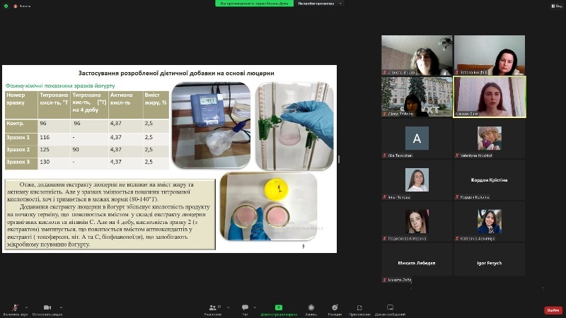Image resolution: width=566 pixels, height=318 pixels.
Task: Unmute the microphone in the Zoom toolbar
Action: coord(15,309)
